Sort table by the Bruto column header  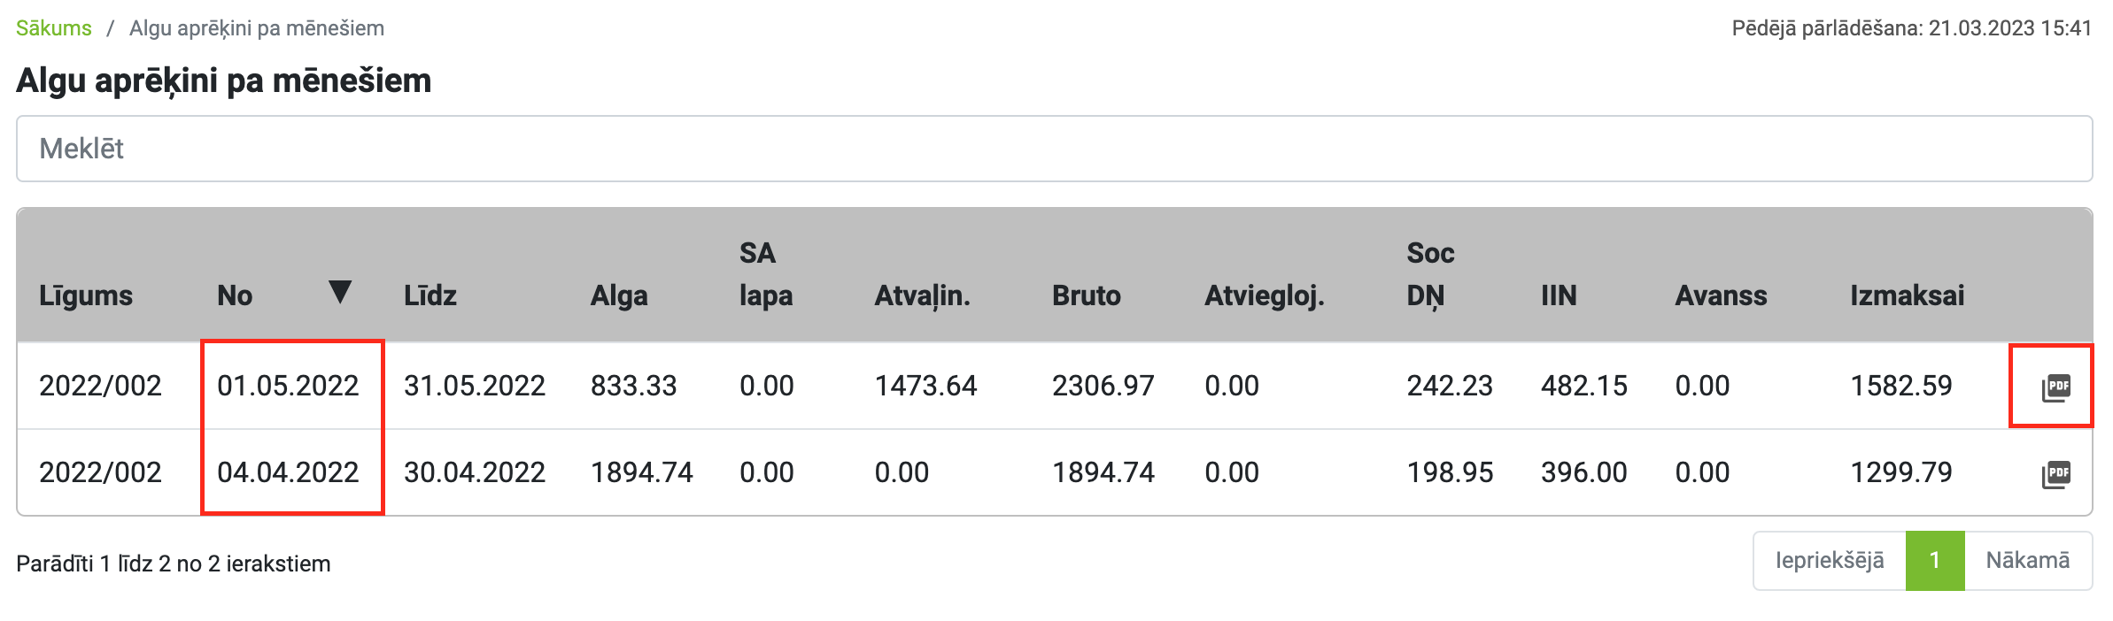[x=1087, y=295]
